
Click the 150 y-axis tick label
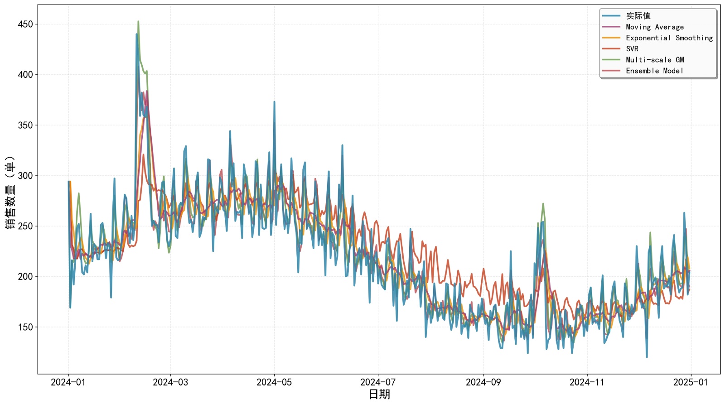(x=25, y=327)
